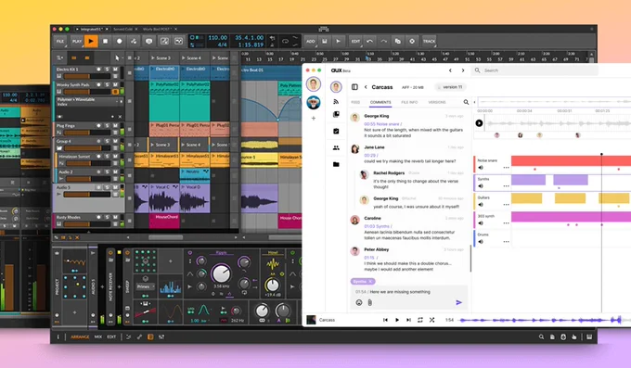Solo the Plug Fingz track
Viewport: 631px width, 368px height.
click(x=107, y=126)
